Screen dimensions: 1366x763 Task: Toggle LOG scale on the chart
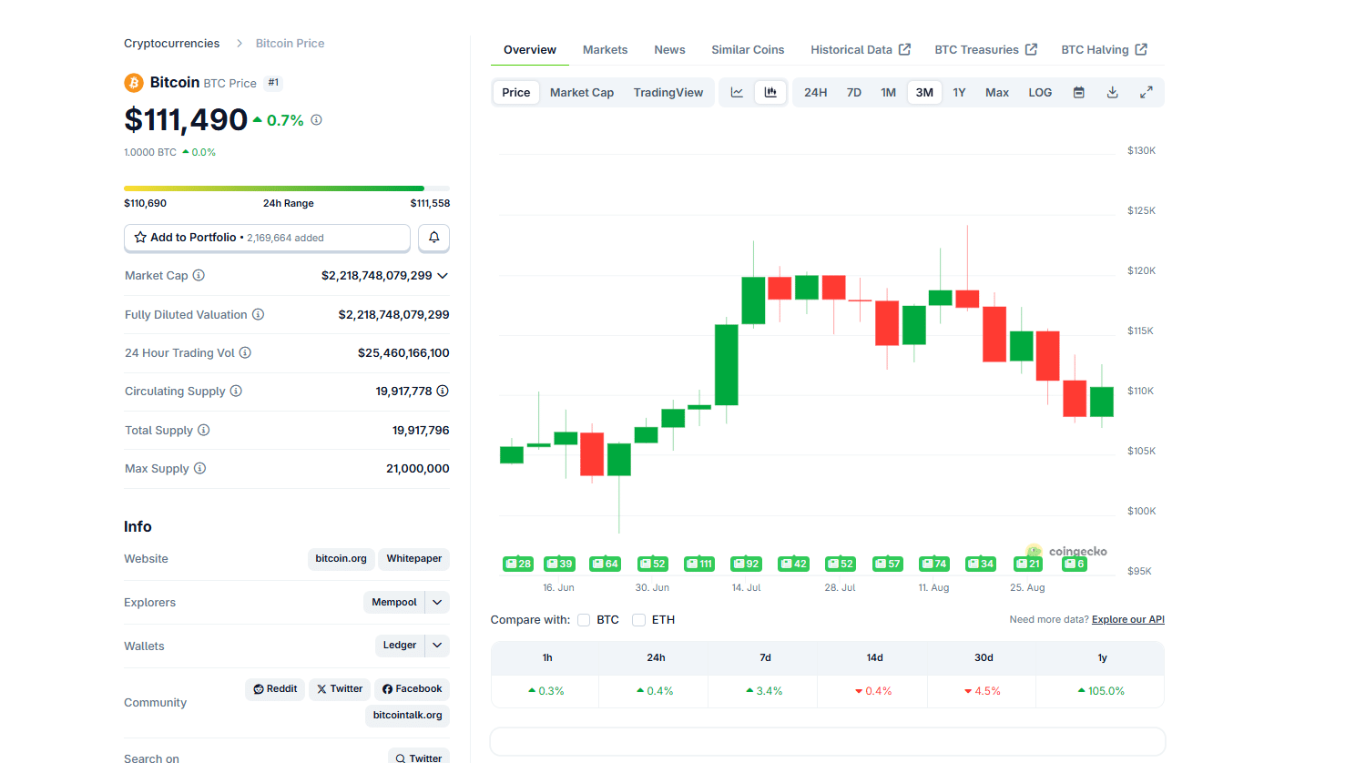[x=1039, y=92]
